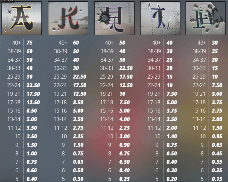Click J column payout 0.20 for 5
The image size is (228, 182).
[172, 179]
